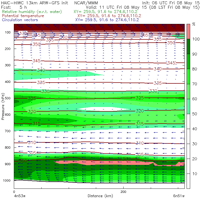The width and height of the screenshot is (201, 201).
Task: Click the '4n53w' start location label
Action: coord(20,196)
